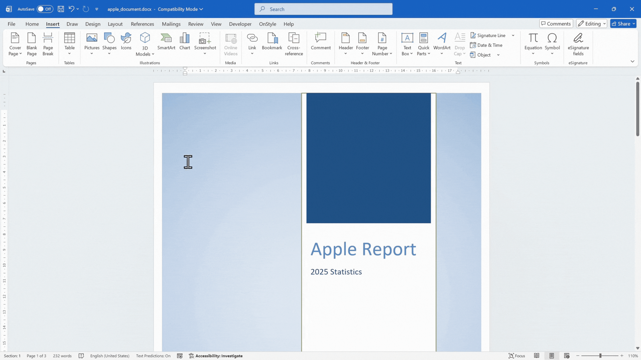Insert a Blank Page
The height and width of the screenshot is (360, 641).
click(x=32, y=44)
